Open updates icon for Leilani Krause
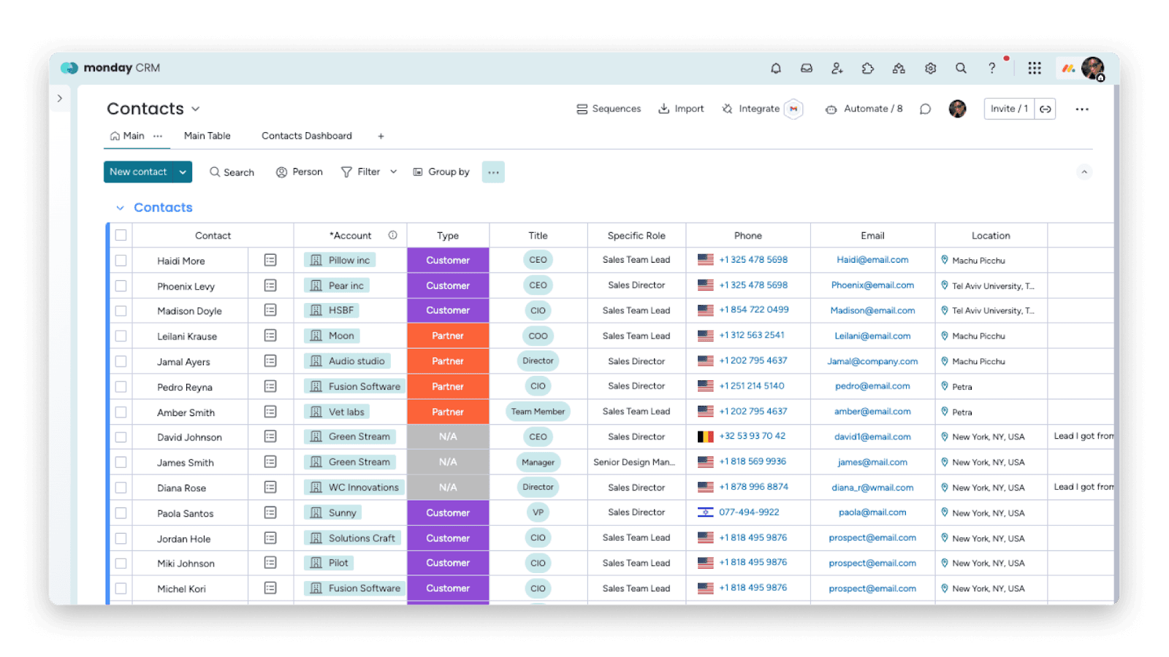This screenshot has height=657, width=1169. (x=270, y=336)
